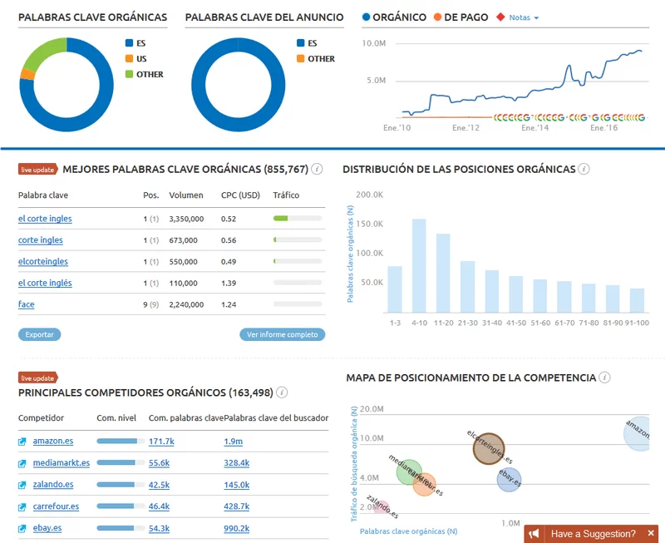Screen dimensions: 665x543
Task: Click 428.7k search engine keywords link
Action: pos(237,506)
